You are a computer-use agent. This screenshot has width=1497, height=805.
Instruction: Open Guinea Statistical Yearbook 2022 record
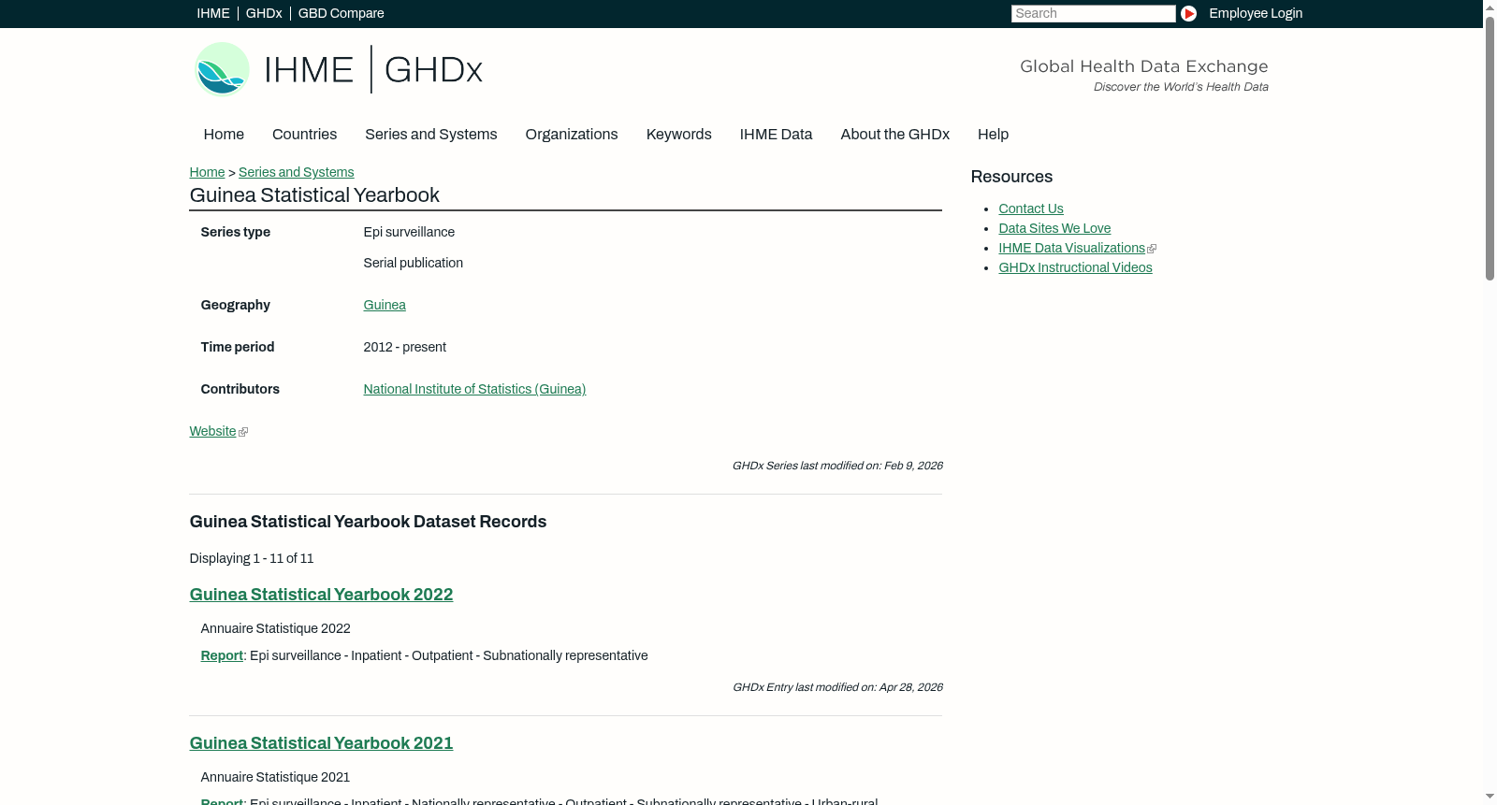pyautogui.click(x=321, y=595)
